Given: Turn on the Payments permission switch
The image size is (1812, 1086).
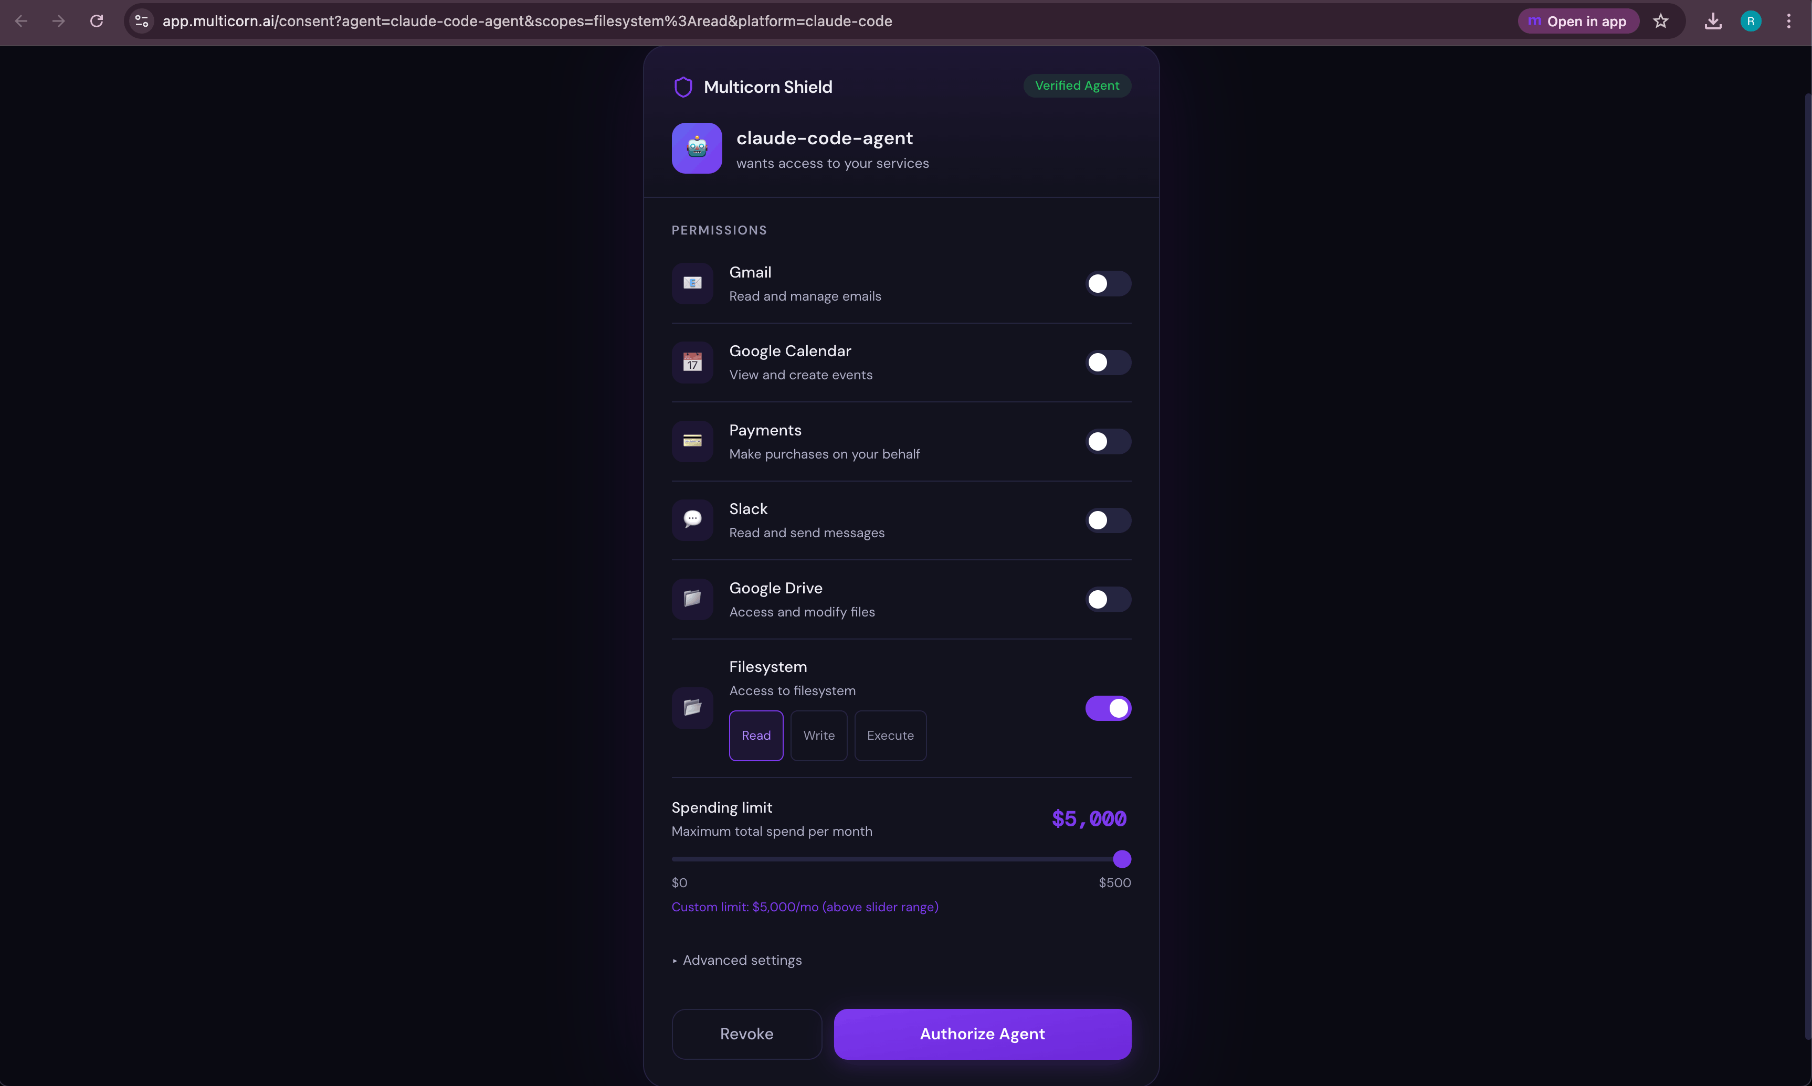Looking at the screenshot, I should pyautogui.click(x=1107, y=441).
